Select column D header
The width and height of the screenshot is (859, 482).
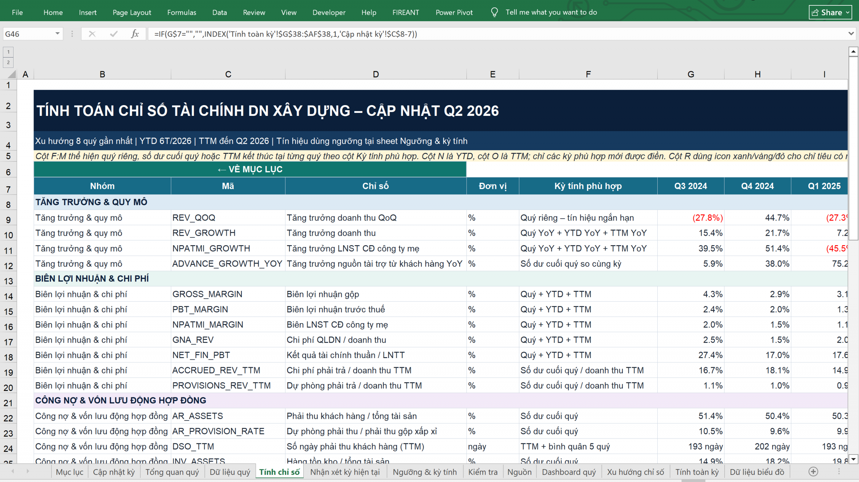(376, 74)
